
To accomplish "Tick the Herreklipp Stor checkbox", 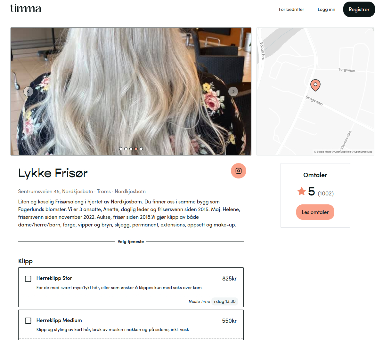I will [x=28, y=279].
